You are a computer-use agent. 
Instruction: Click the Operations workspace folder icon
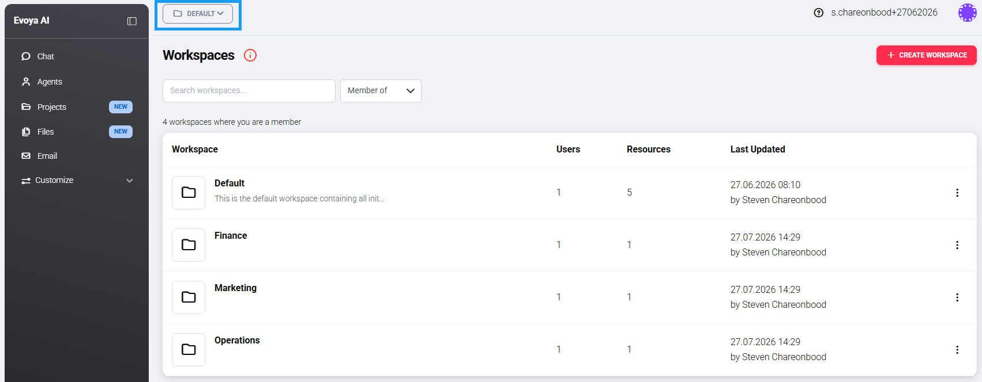[189, 350]
